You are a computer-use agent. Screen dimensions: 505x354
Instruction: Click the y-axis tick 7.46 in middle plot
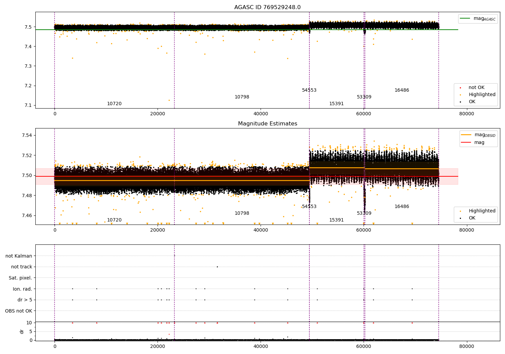click(x=26, y=216)
